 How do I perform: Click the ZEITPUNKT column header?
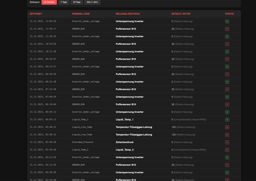coord(36,14)
